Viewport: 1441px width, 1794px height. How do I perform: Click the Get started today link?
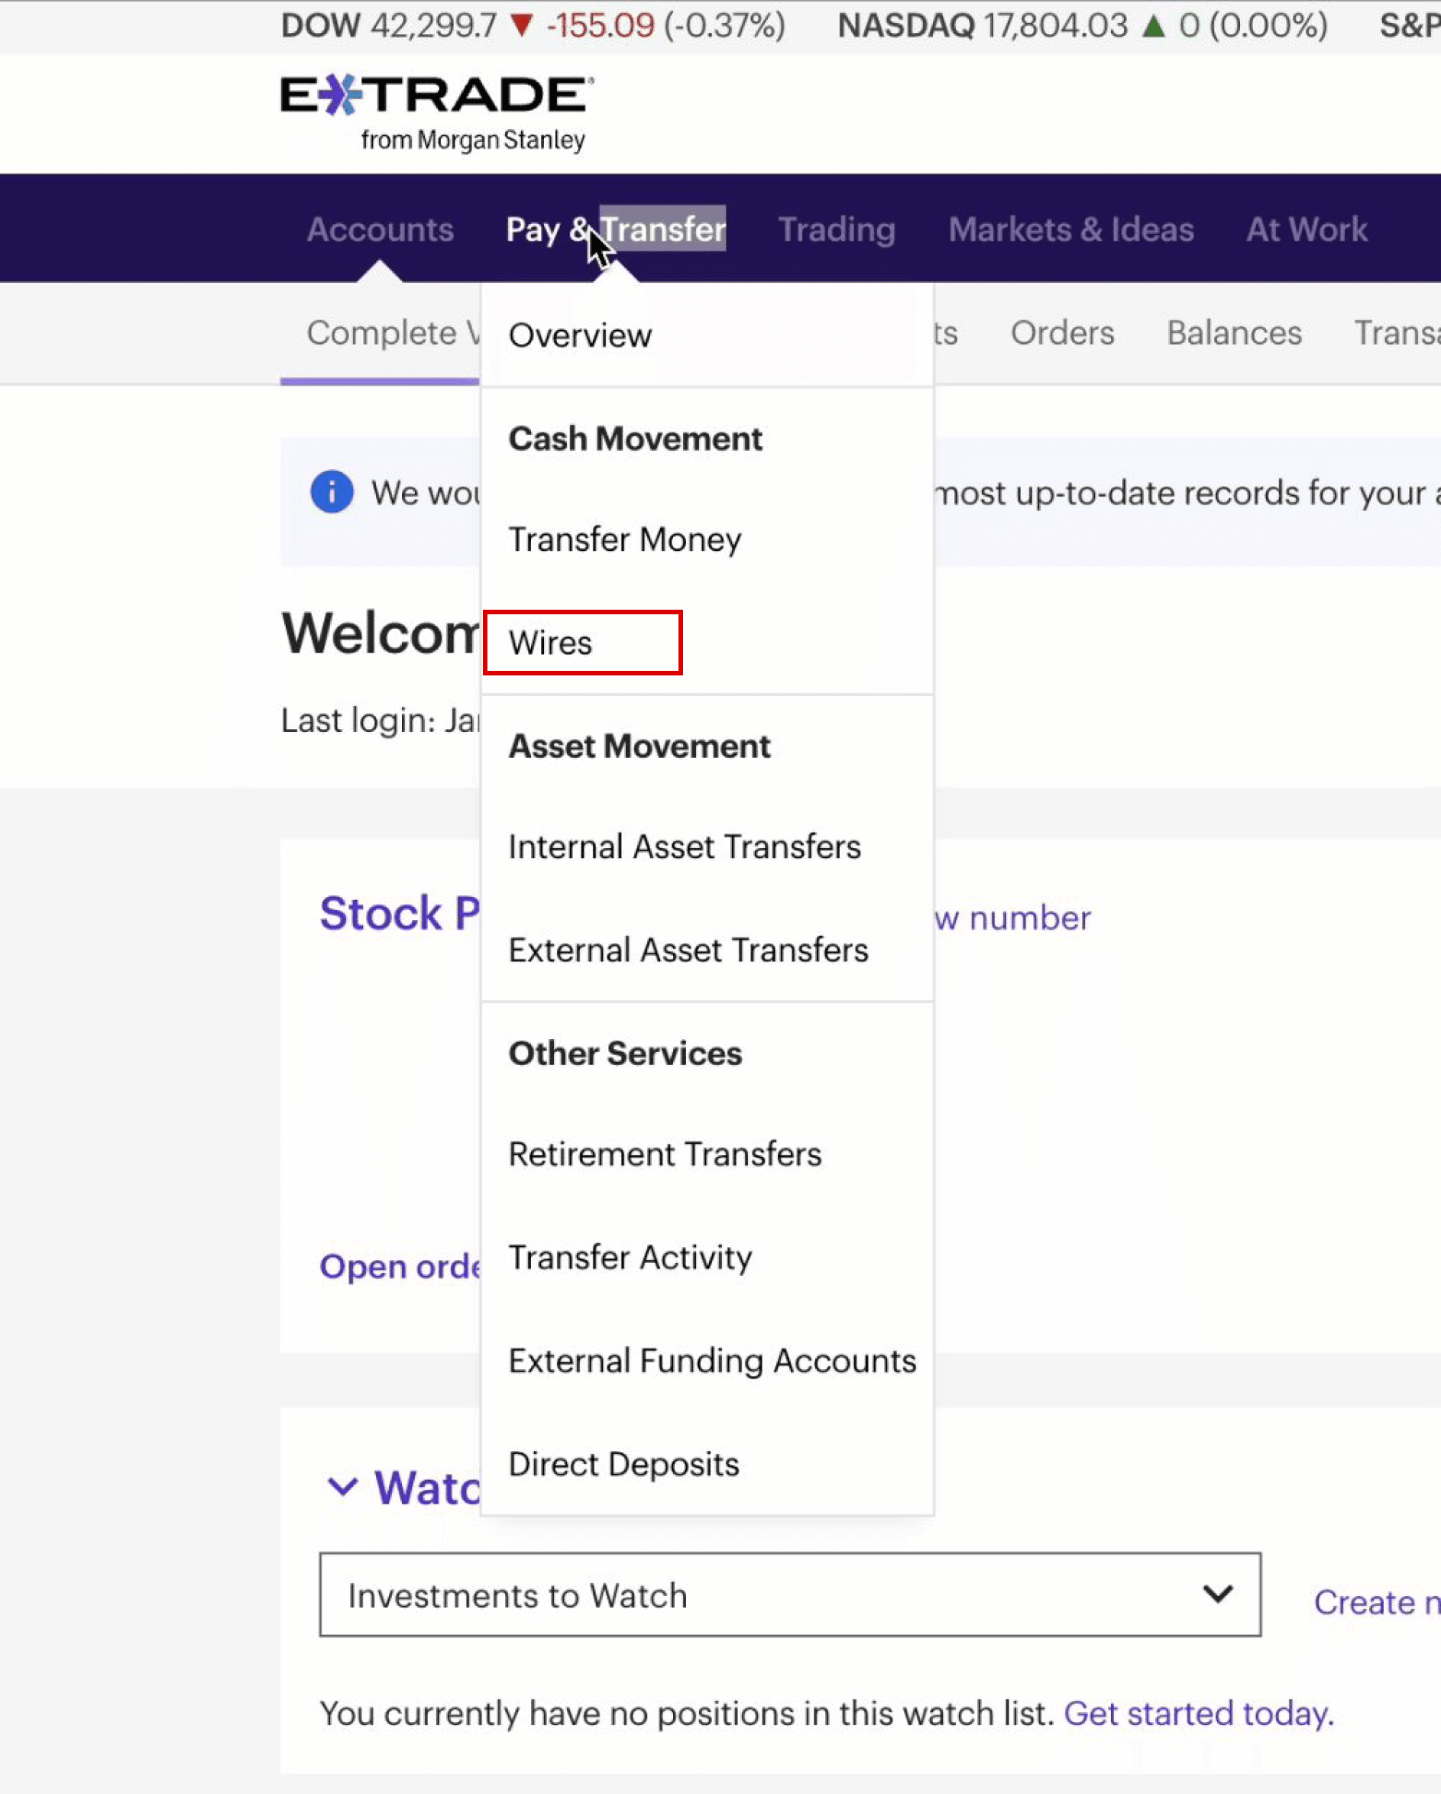1199,1713
